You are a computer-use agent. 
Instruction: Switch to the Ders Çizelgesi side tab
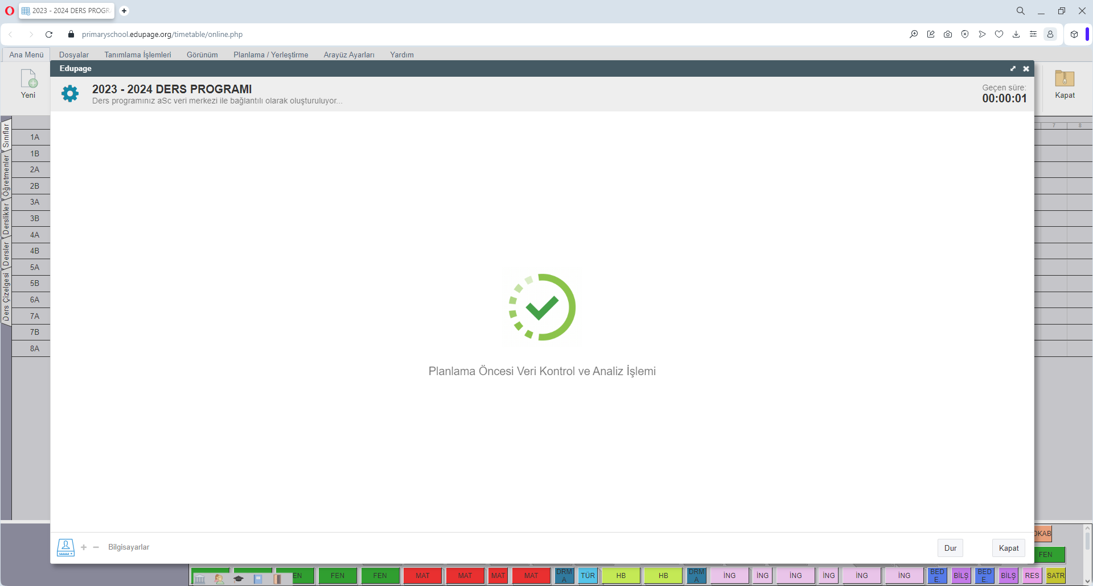pos(6,297)
